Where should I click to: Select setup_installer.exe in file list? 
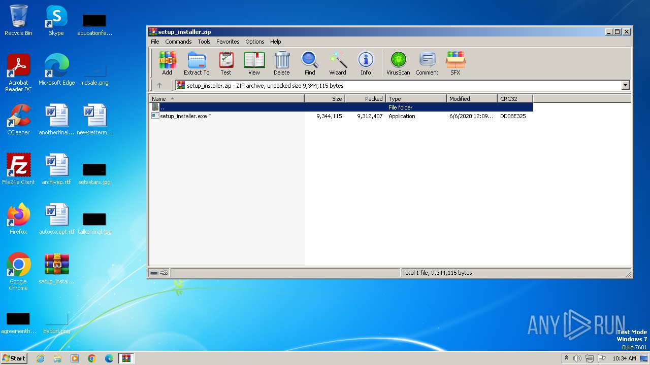[x=341, y=116]
